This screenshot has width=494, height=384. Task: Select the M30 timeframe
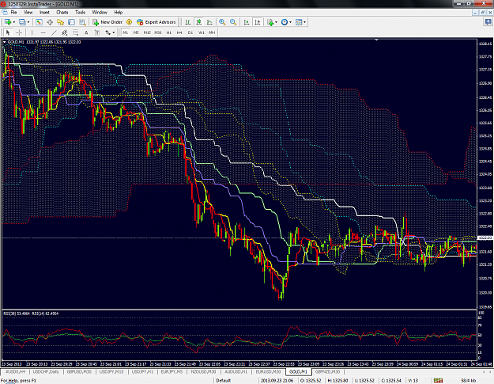[x=158, y=32]
